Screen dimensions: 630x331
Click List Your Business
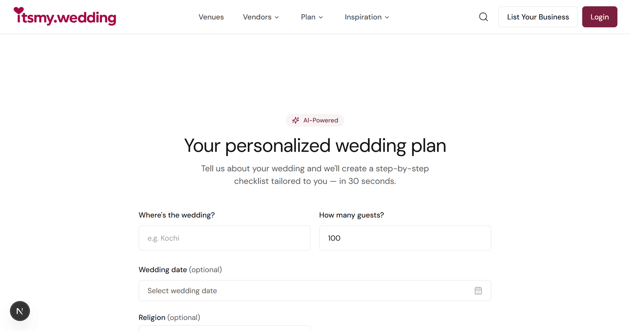[538, 17]
